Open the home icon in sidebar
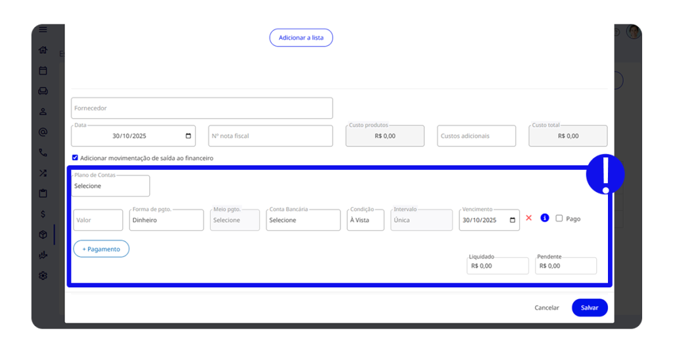Viewport: 673px width, 353px height. click(43, 50)
